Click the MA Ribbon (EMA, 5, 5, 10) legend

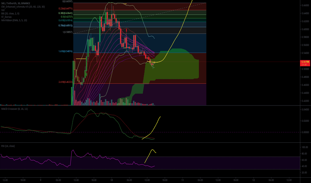[x=14, y=20]
